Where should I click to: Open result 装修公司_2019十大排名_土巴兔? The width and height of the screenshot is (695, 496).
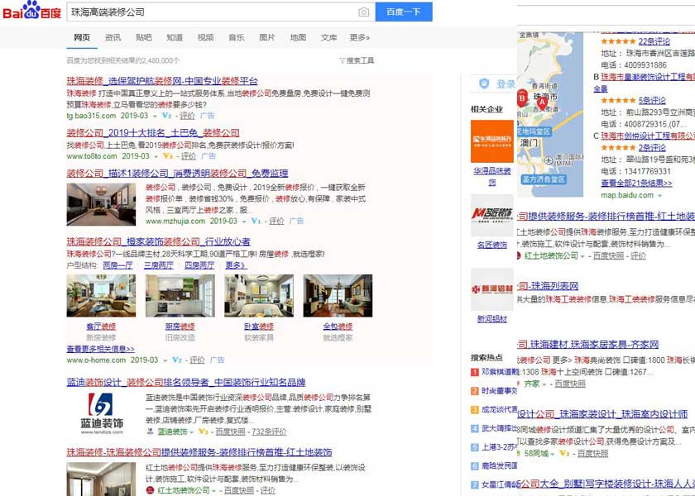click(x=153, y=133)
